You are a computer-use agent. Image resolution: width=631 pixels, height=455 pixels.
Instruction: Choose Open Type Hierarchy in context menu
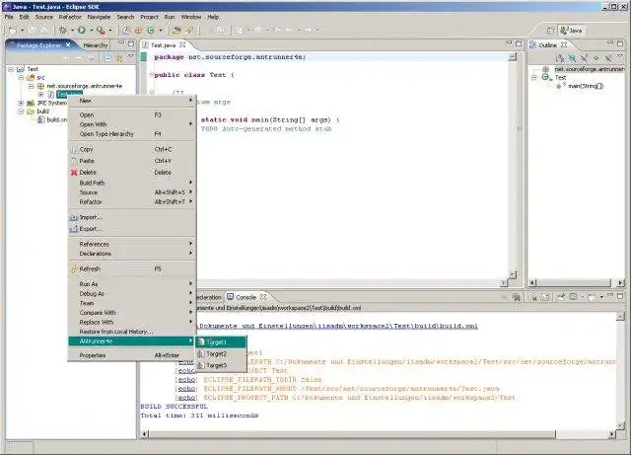[x=132, y=134]
